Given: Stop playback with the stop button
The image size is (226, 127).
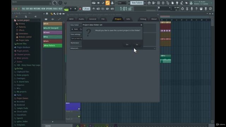Looking at the screenshot, I should (75, 9).
